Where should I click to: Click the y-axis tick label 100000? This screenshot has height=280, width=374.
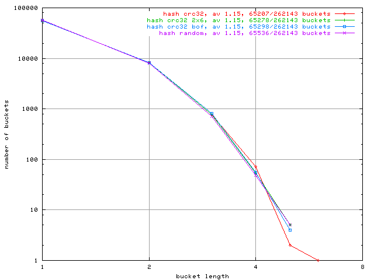coord(26,8)
